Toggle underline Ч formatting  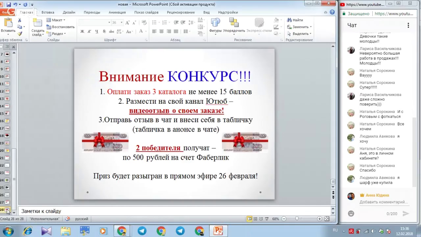coord(97,31)
